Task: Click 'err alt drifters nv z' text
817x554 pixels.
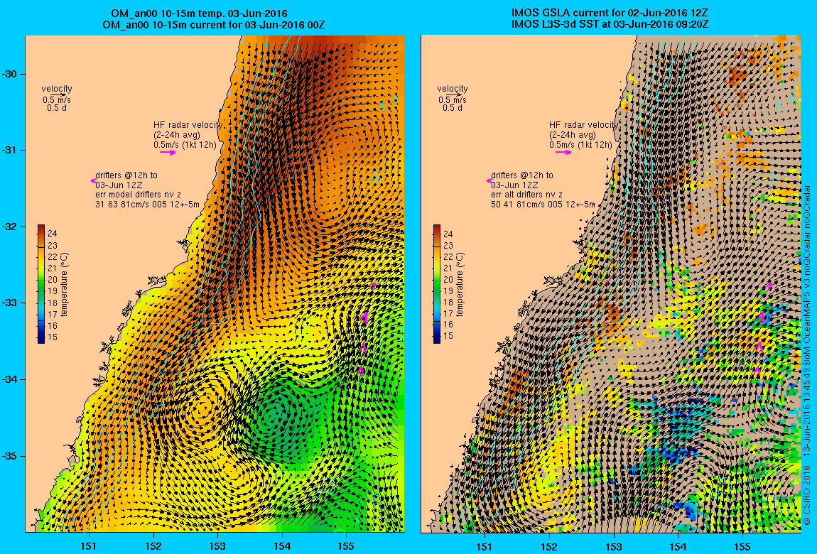Action: pos(526,195)
